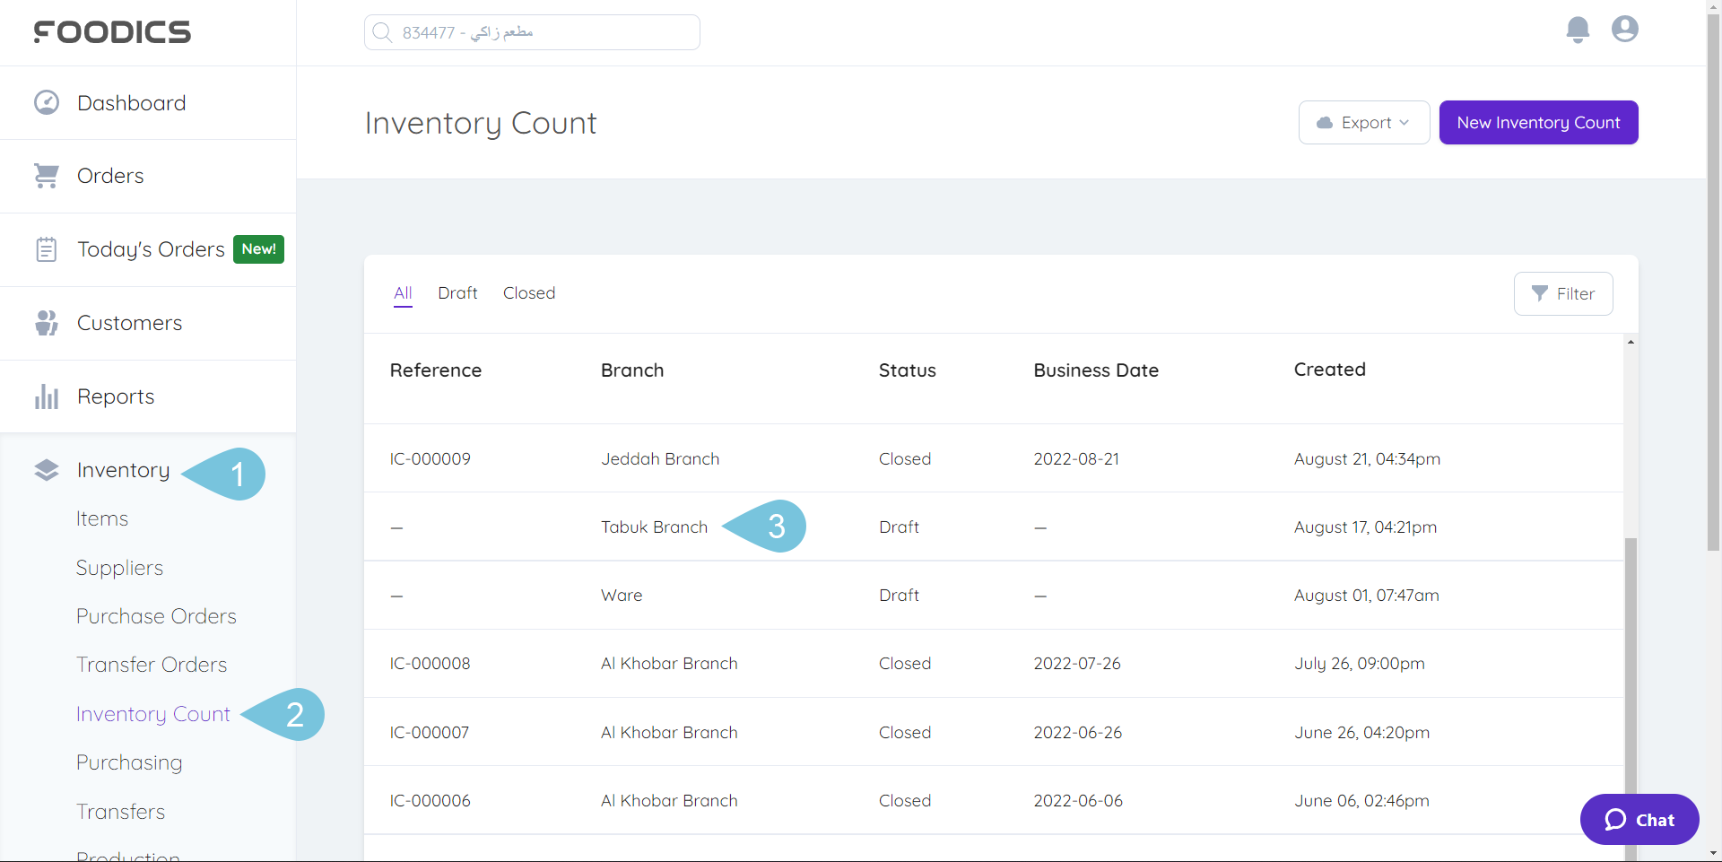Switch to the Closed tab
This screenshot has width=1722, height=862.
pos(528,292)
